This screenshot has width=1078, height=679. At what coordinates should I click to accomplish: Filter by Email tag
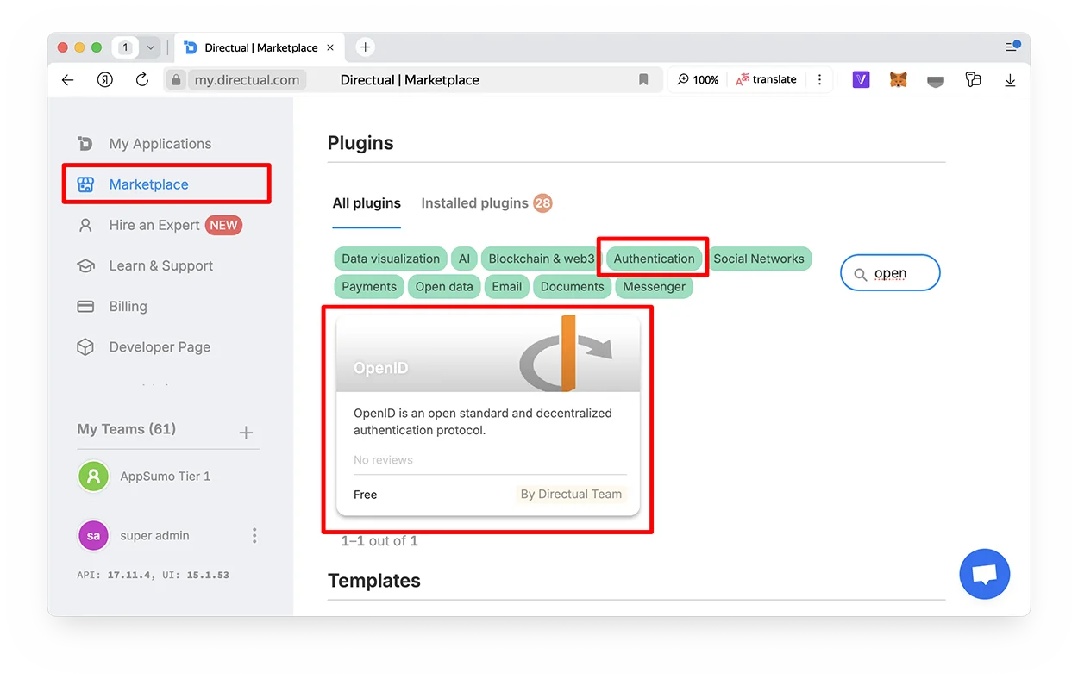(x=507, y=287)
